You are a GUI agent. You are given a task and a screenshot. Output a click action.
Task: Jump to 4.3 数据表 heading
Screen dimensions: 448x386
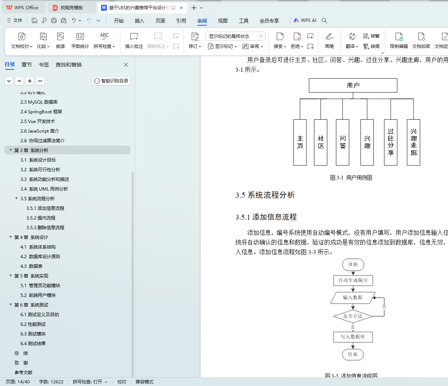[x=32, y=266]
